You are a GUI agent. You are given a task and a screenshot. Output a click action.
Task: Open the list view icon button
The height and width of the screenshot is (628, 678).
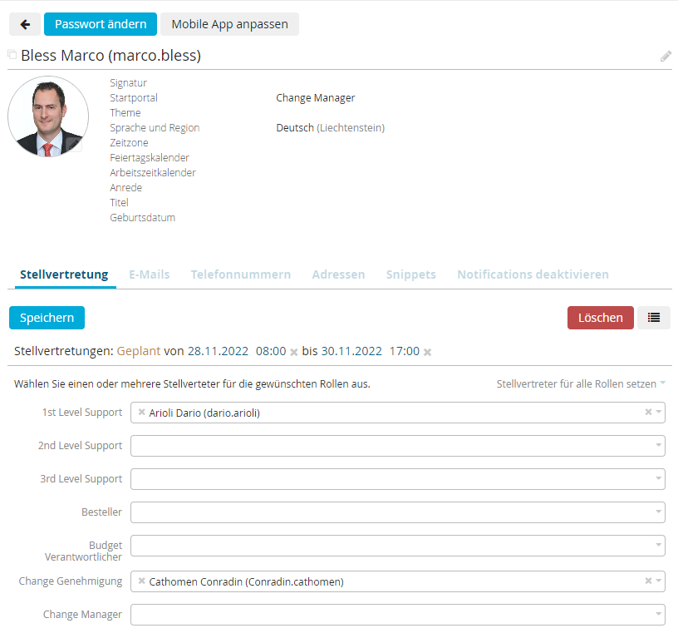click(654, 318)
